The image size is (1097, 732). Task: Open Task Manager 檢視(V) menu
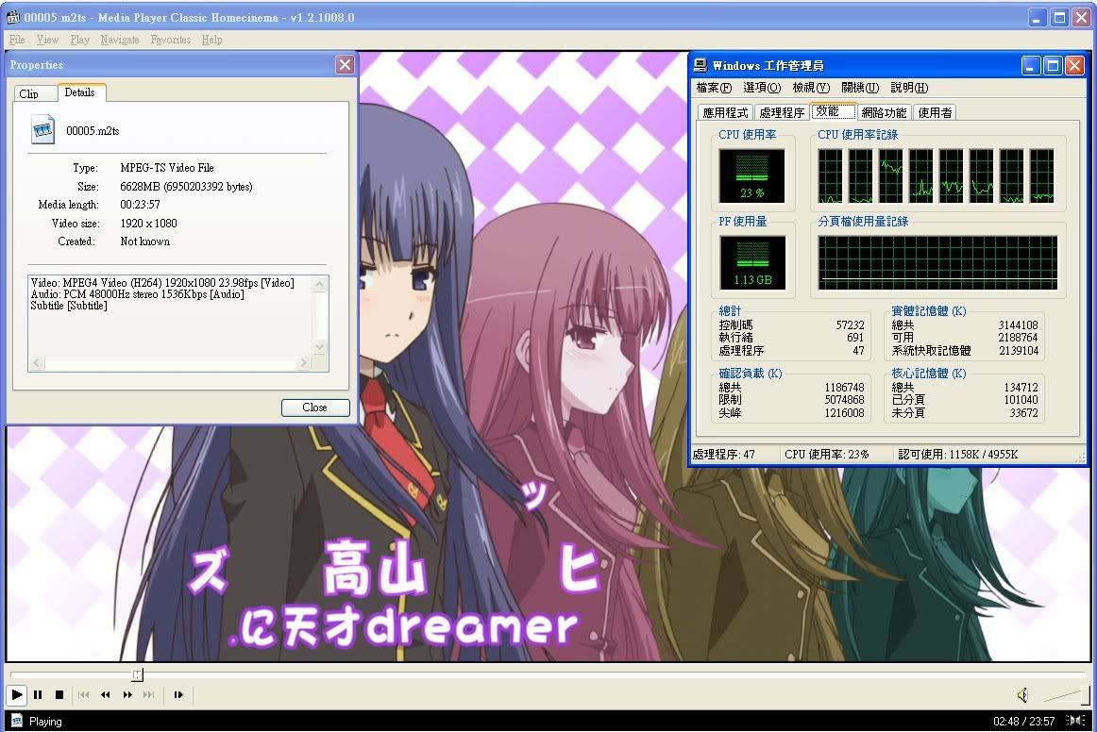(811, 88)
